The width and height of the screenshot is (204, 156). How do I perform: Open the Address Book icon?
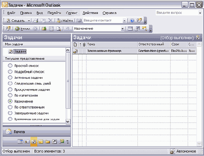click(x=79, y=21)
